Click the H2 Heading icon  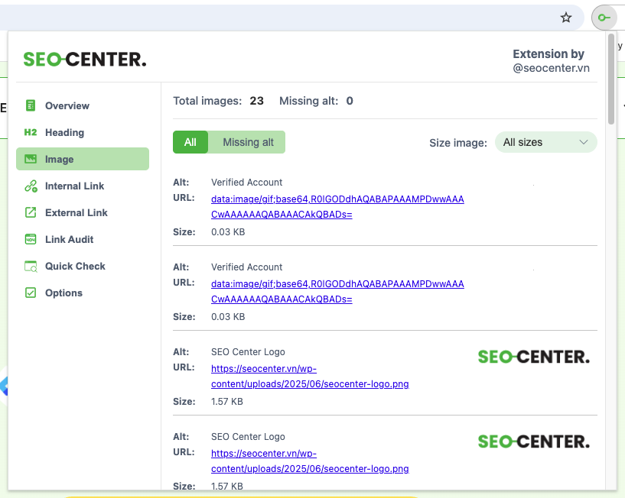[x=31, y=132]
